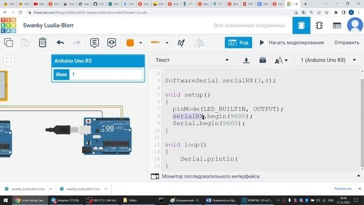Switch to Telegram in taskbar

(x=65, y=200)
